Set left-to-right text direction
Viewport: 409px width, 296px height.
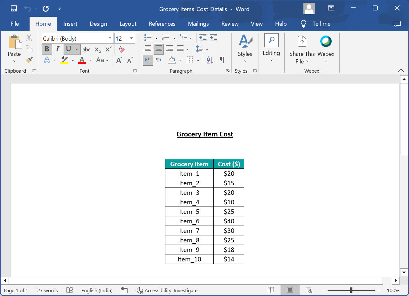[x=148, y=60]
